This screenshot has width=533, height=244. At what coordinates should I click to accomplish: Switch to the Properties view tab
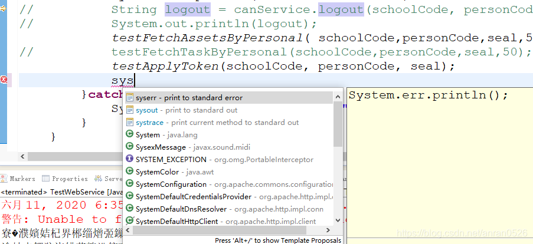(x=64, y=179)
